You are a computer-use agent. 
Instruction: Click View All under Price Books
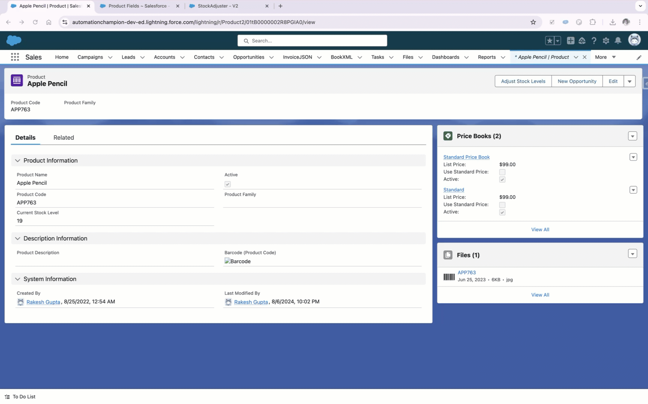click(x=540, y=229)
